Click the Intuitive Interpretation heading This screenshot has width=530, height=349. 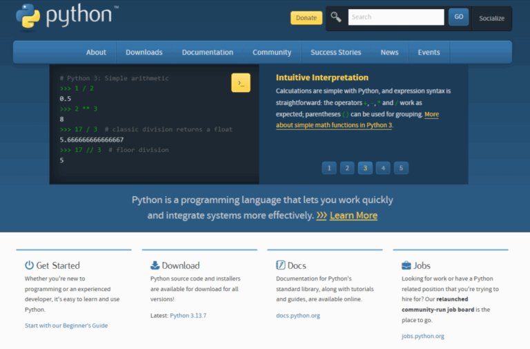click(322, 77)
